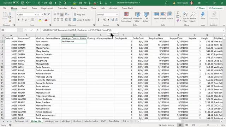Image resolution: width=226 pixels, height=127 pixels.
Task: Apply Comma Style number format
Action: tap(108, 20)
